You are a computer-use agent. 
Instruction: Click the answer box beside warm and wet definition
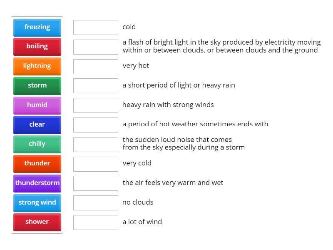[95, 183]
